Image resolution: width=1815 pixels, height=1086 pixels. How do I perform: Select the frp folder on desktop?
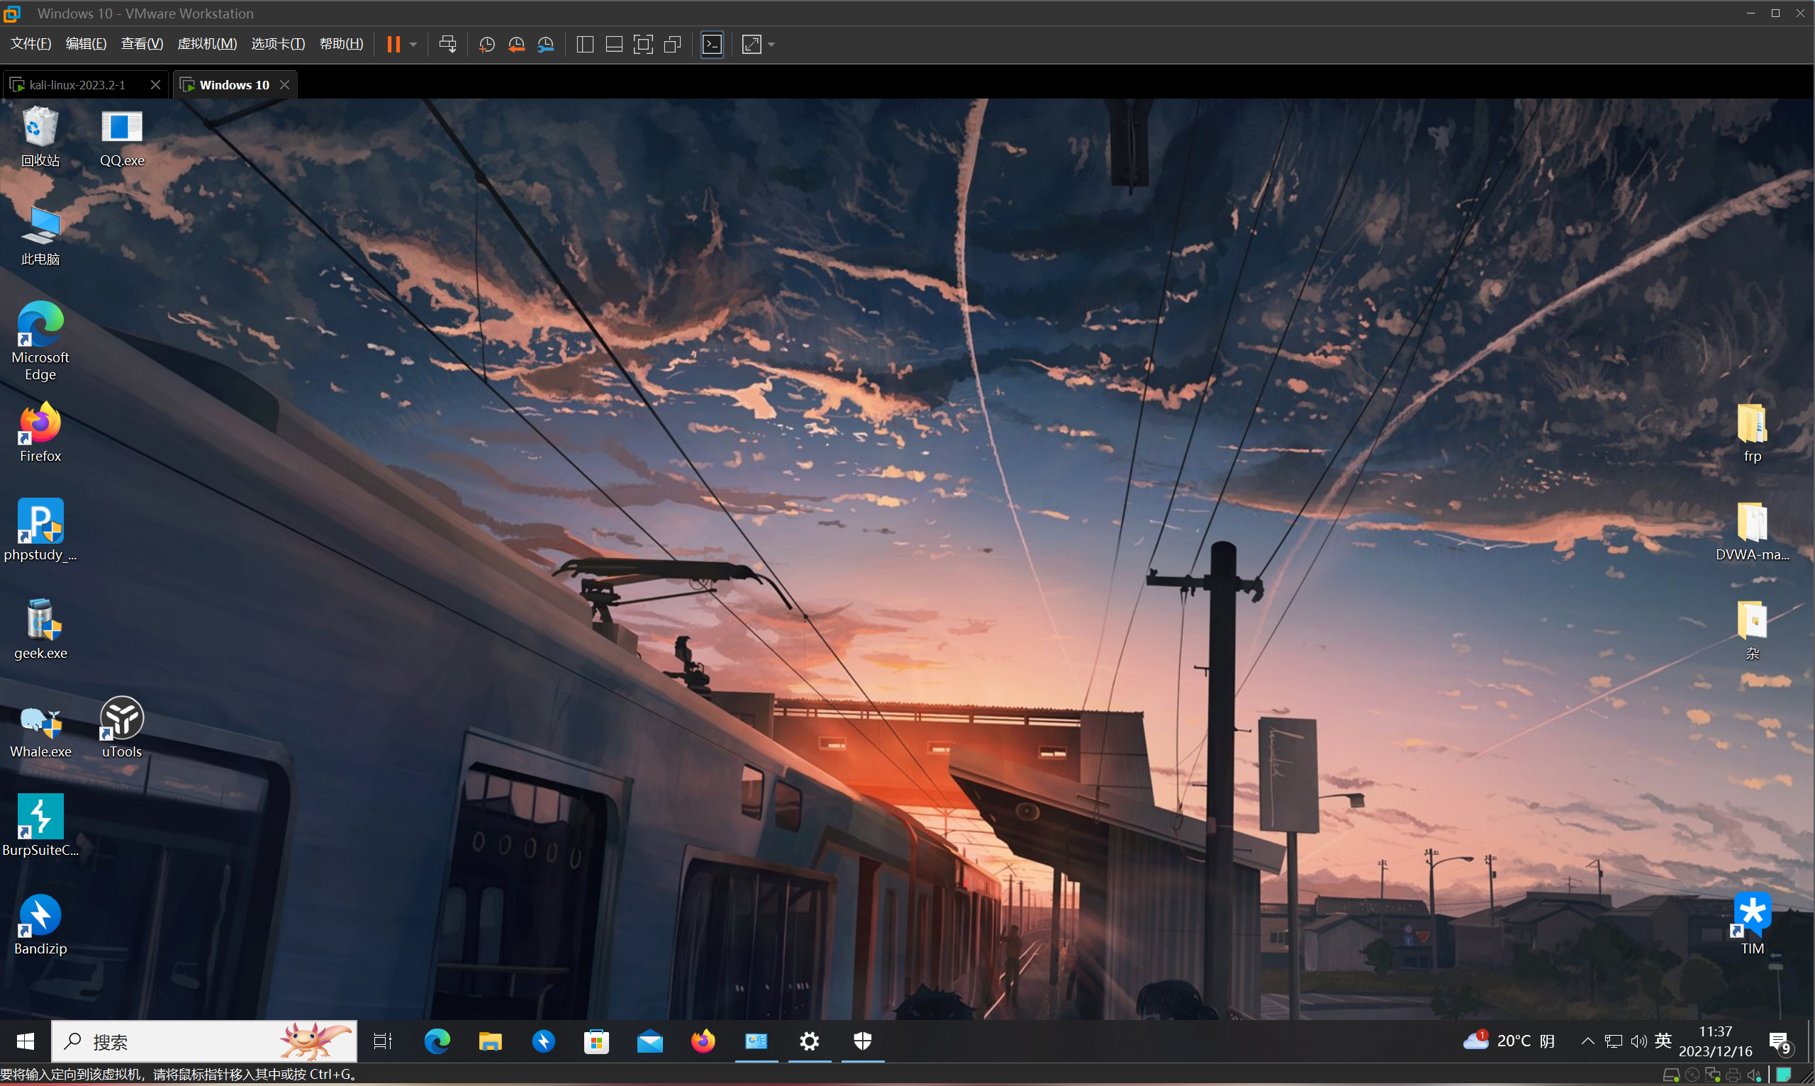pos(1752,433)
